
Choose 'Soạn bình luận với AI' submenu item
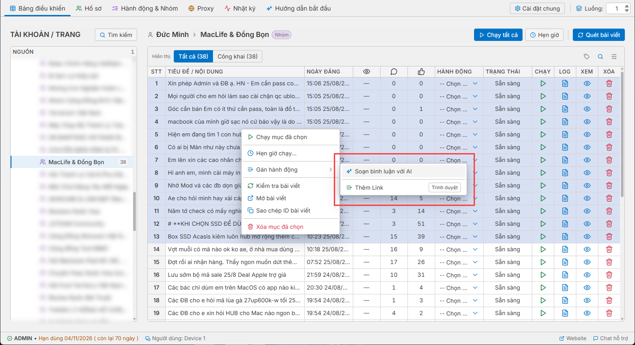click(x=403, y=171)
